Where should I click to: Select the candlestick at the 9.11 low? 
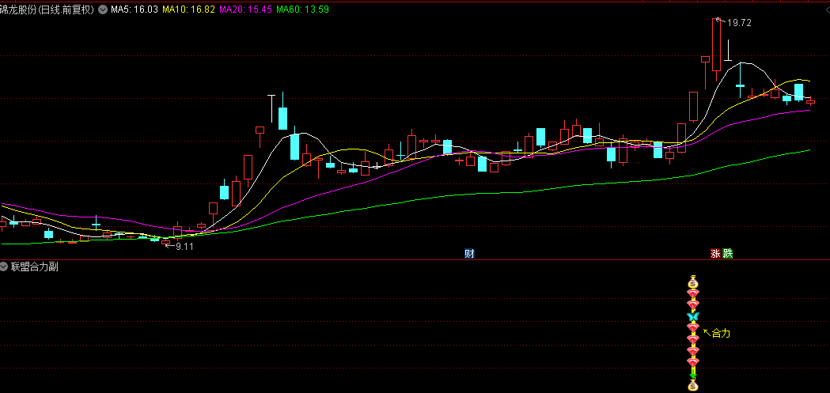click(165, 243)
